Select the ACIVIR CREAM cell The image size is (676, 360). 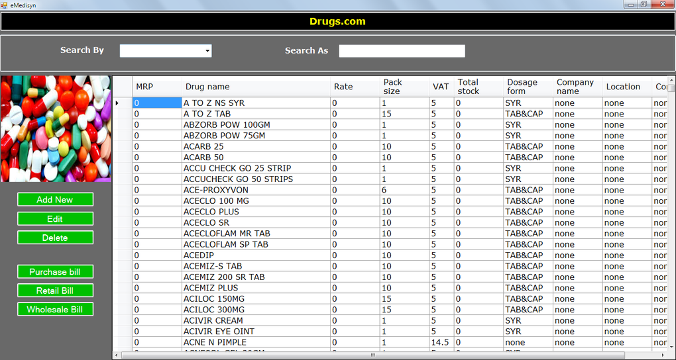(x=256, y=320)
